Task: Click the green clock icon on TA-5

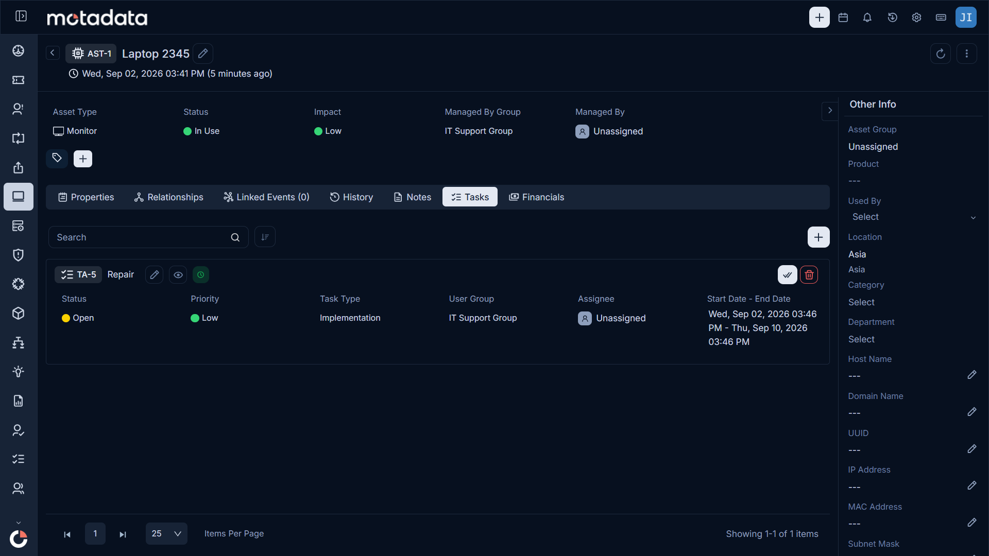Action: click(x=201, y=275)
